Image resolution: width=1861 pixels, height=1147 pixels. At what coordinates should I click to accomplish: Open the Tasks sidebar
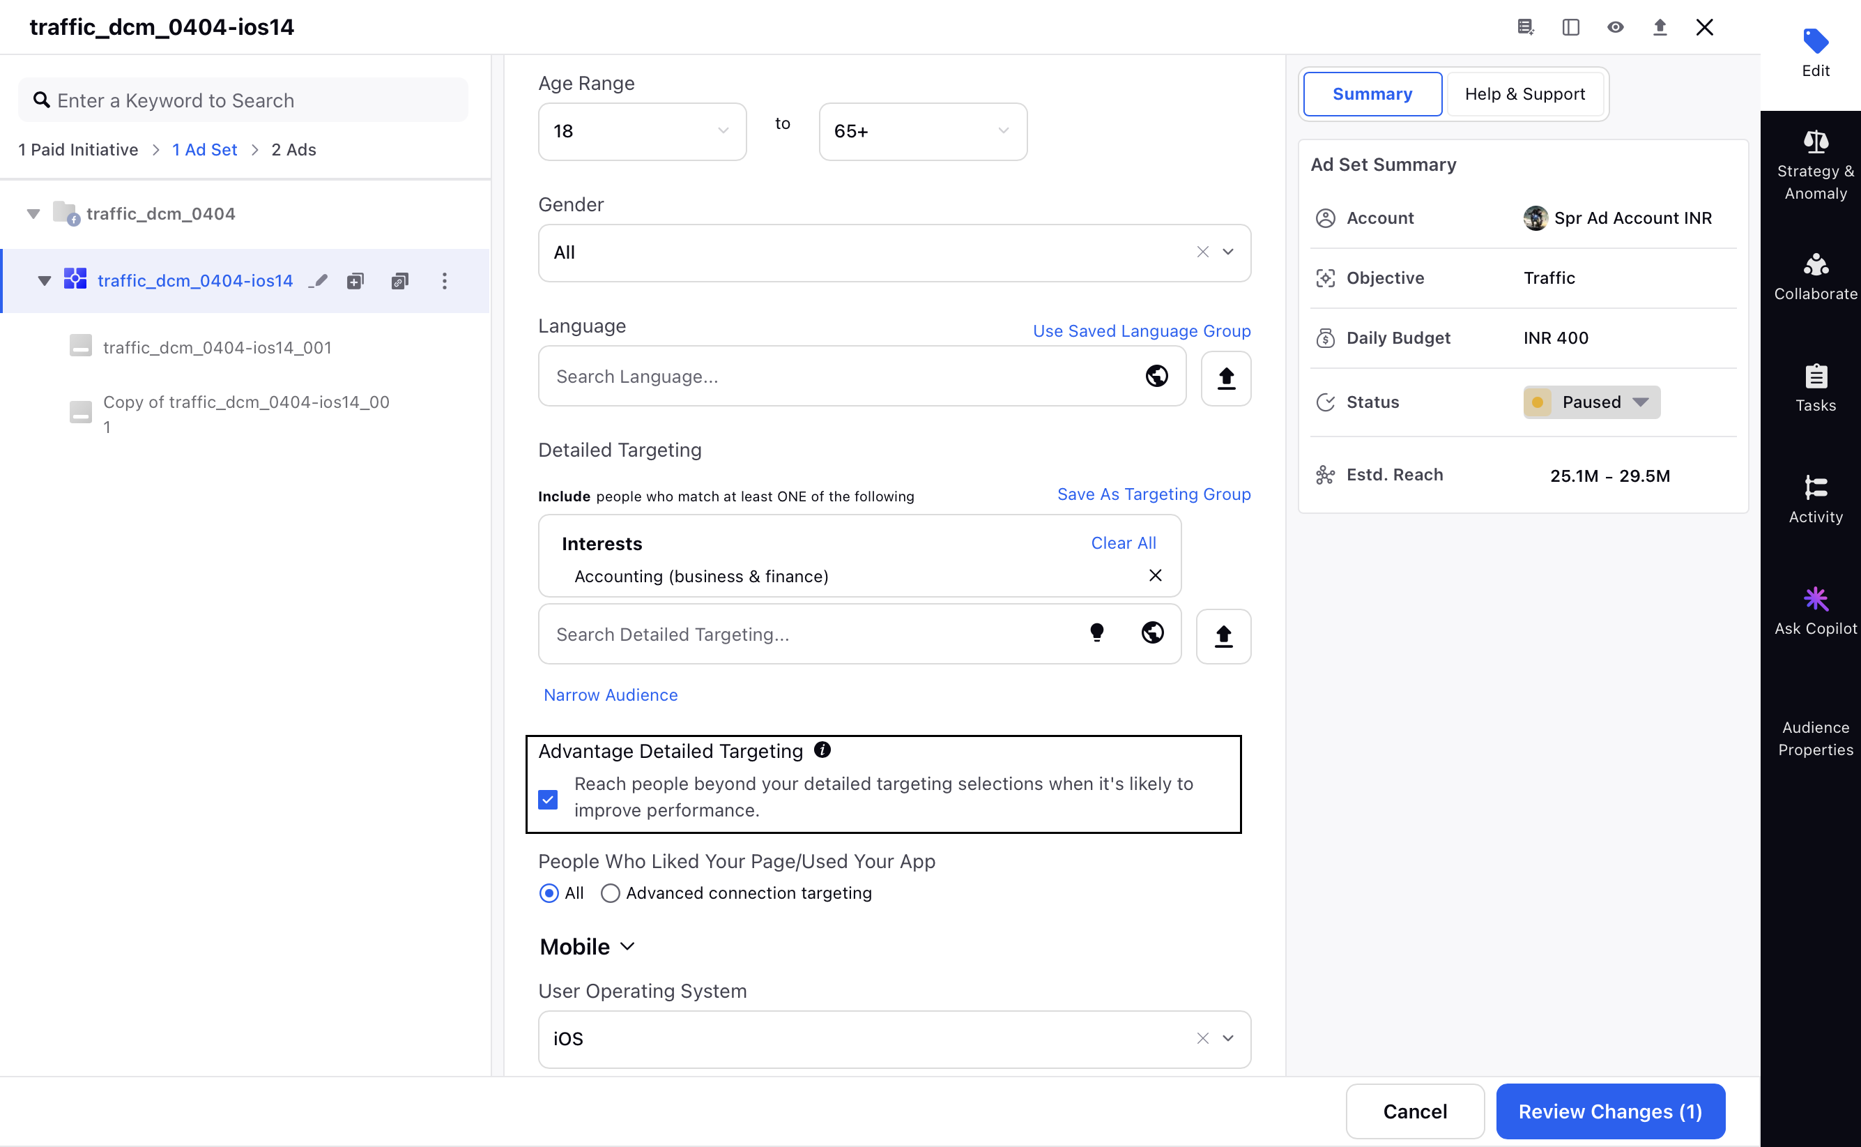pos(1816,388)
